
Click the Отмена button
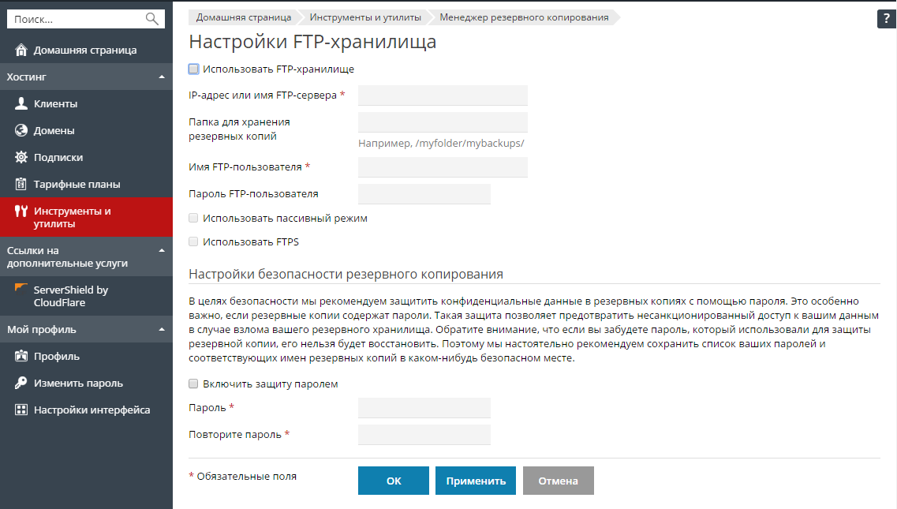pyautogui.click(x=558, y=481)
